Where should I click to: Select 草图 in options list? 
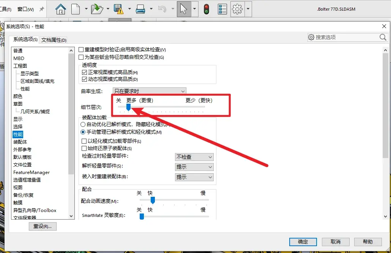coord(18,104)
